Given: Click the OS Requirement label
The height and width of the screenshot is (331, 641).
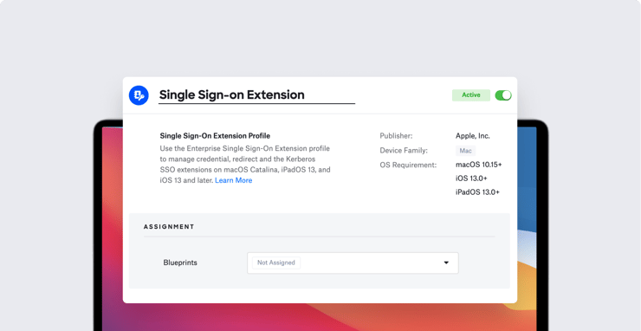Looking at the screenshot, I should [x=408, y=165].
